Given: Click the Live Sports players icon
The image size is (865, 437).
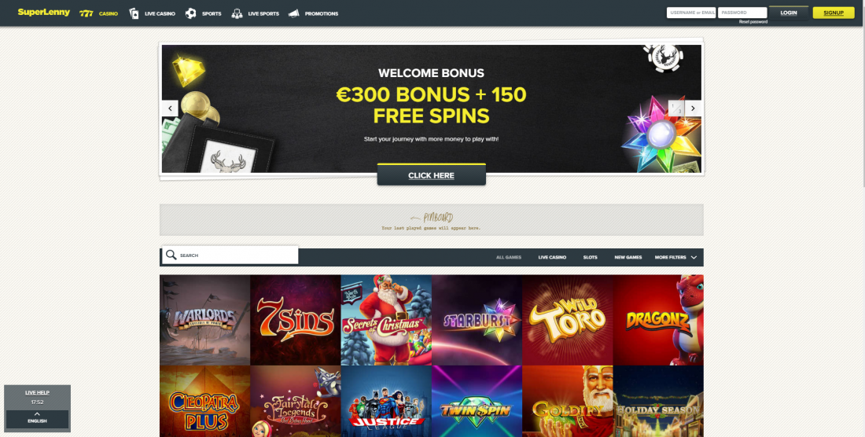Looking at the screenshot, I should (237, 13).
